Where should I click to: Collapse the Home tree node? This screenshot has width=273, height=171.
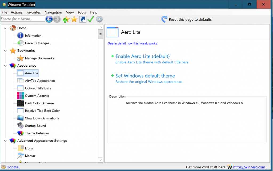[x=5, y=28]
